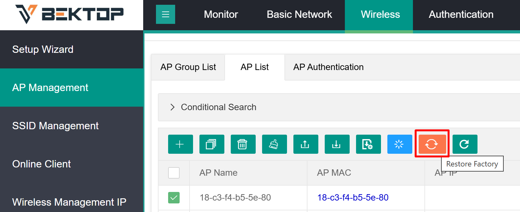This screenshot has height=212, width=520.
Task: Click the blue spinner icon button
Action: coord(400,144)
